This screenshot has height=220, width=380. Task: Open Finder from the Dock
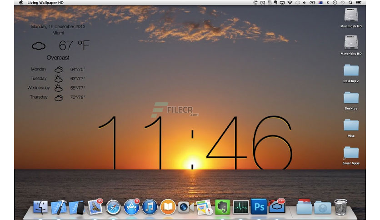coord(40,207)
